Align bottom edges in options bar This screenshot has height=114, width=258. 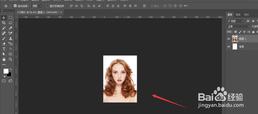[x=82, y=6]
